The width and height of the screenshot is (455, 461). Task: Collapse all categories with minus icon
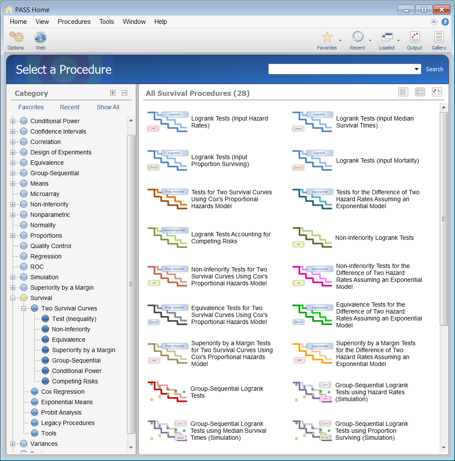[x=124, y=93]
